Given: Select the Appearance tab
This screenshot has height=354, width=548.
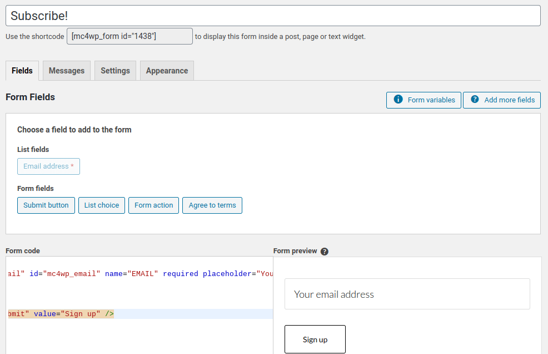Looking at the screenshot, I should point(167,71).
